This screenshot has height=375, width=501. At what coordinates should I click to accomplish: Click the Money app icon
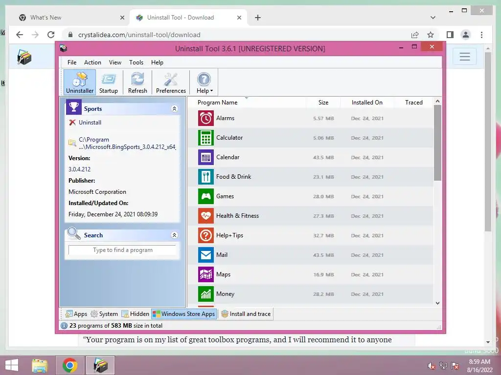(206, 294)
